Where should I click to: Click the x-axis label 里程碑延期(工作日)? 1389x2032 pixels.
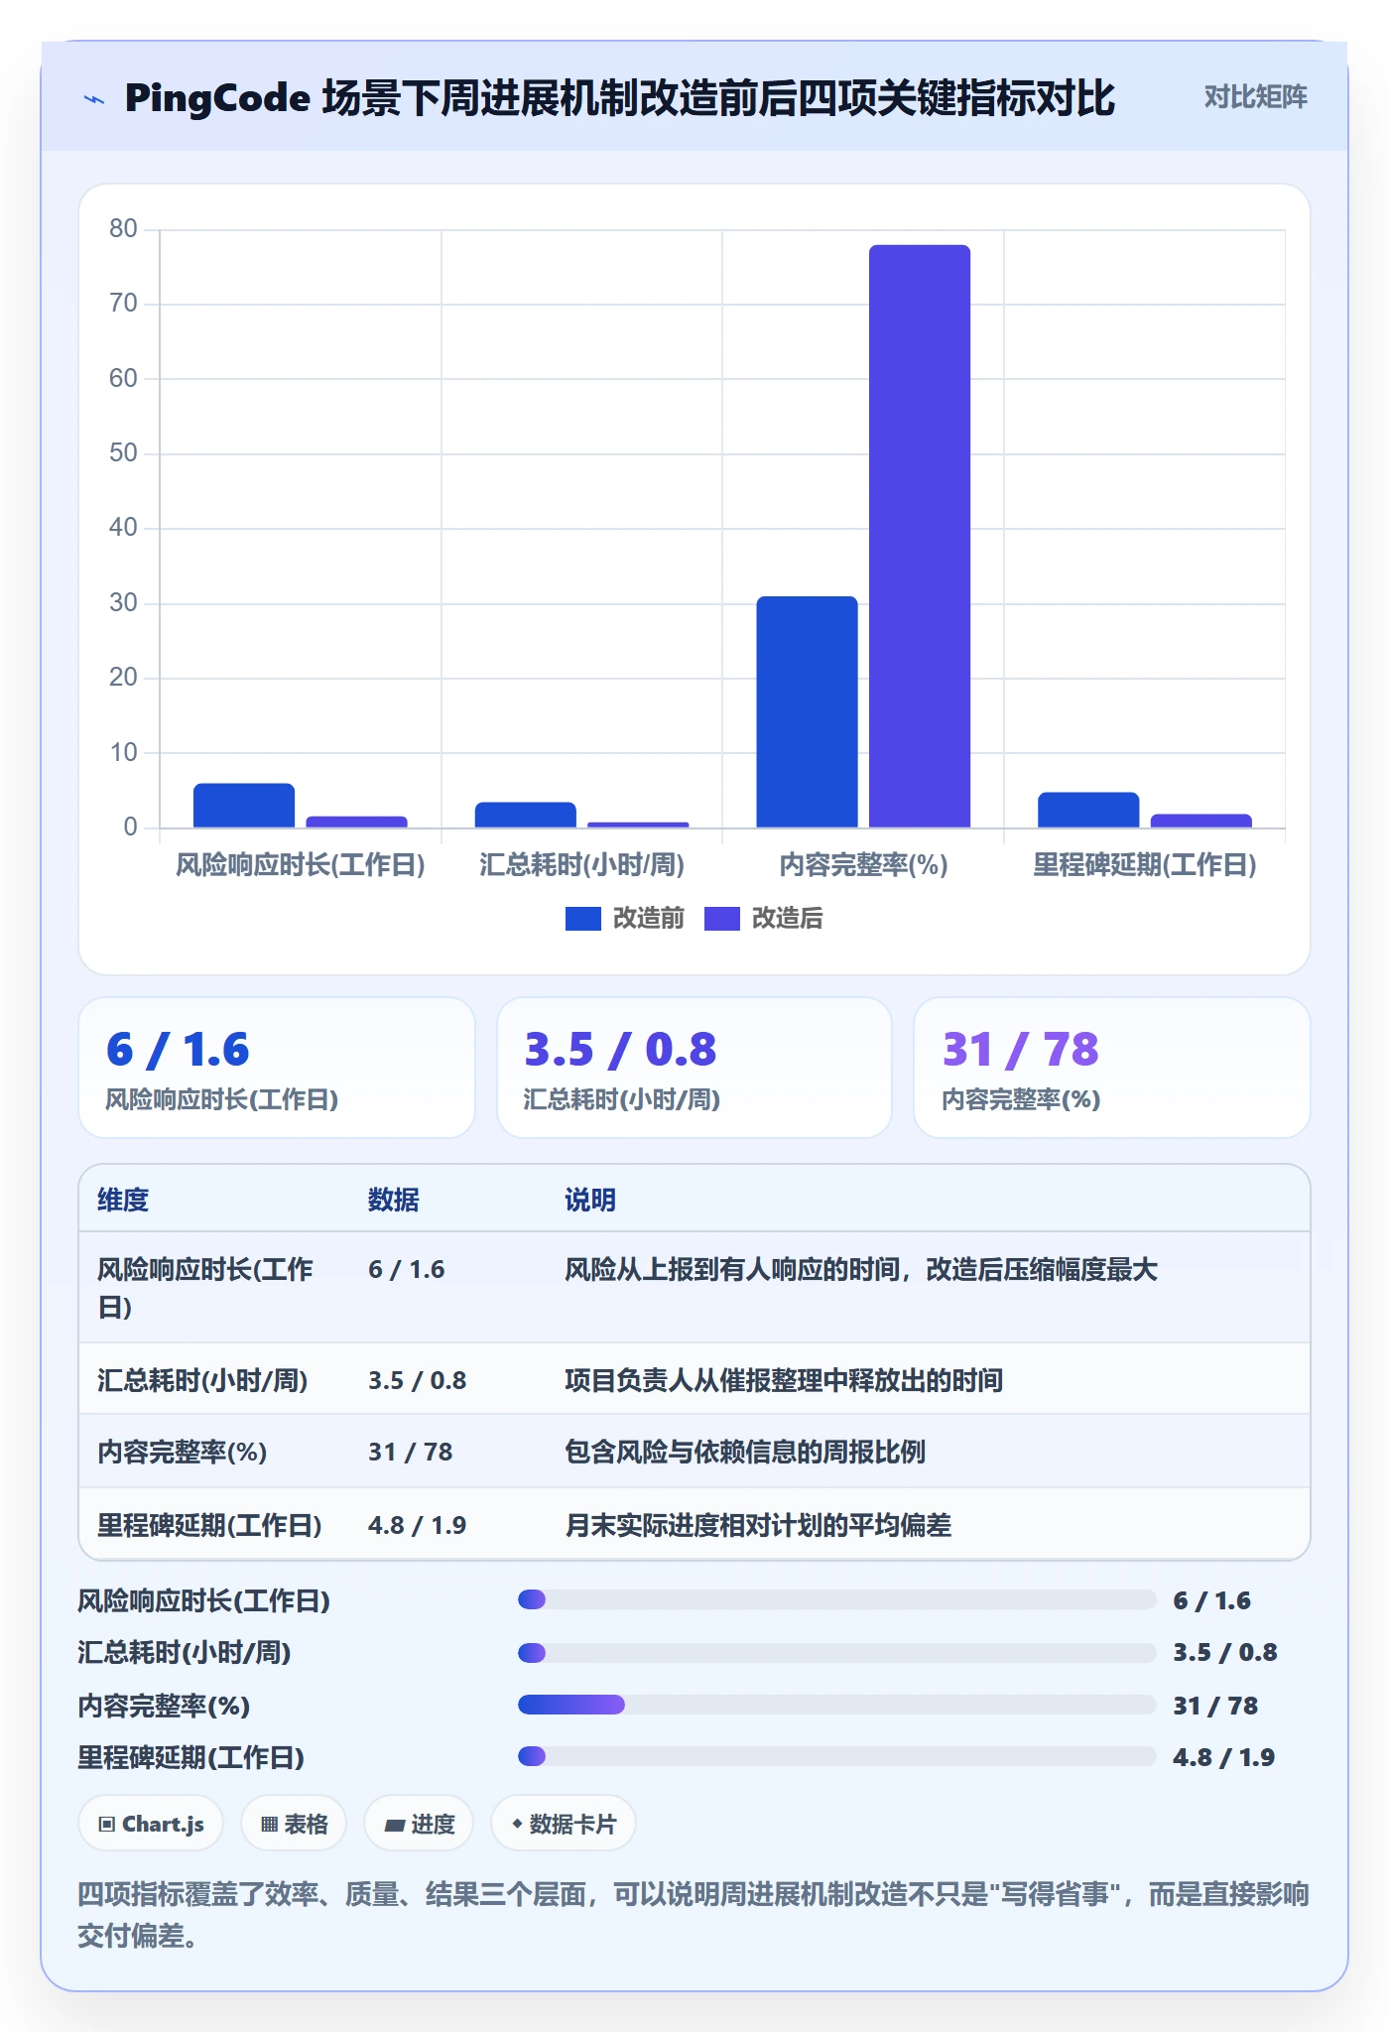point(1145,865)
